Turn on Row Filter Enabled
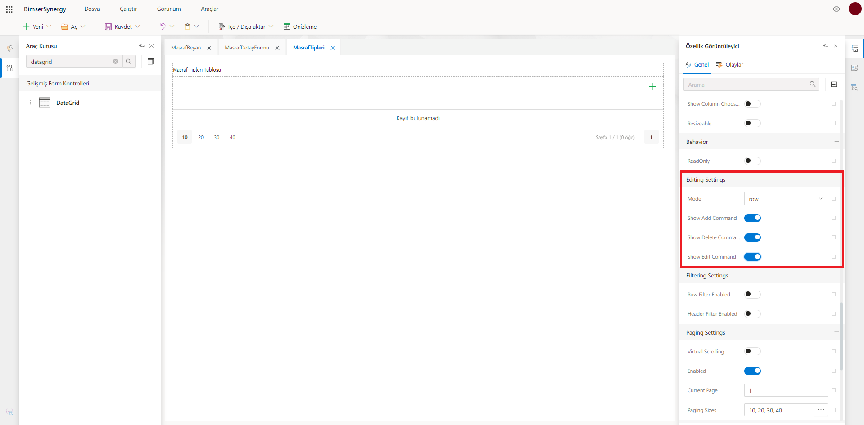 pyautogui.click(x=752, y=295)
